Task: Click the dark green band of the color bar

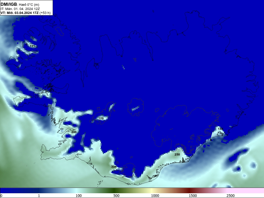Action: 115,191
